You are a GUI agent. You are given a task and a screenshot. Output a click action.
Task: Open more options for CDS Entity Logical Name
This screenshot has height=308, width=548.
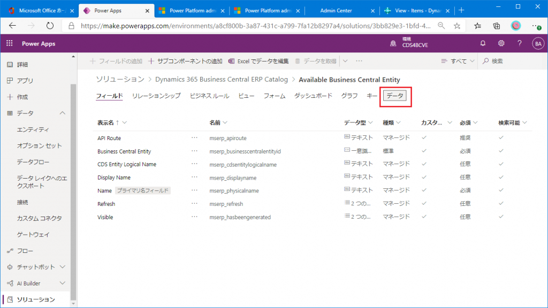pyautogui.click(x=194, y=164)
